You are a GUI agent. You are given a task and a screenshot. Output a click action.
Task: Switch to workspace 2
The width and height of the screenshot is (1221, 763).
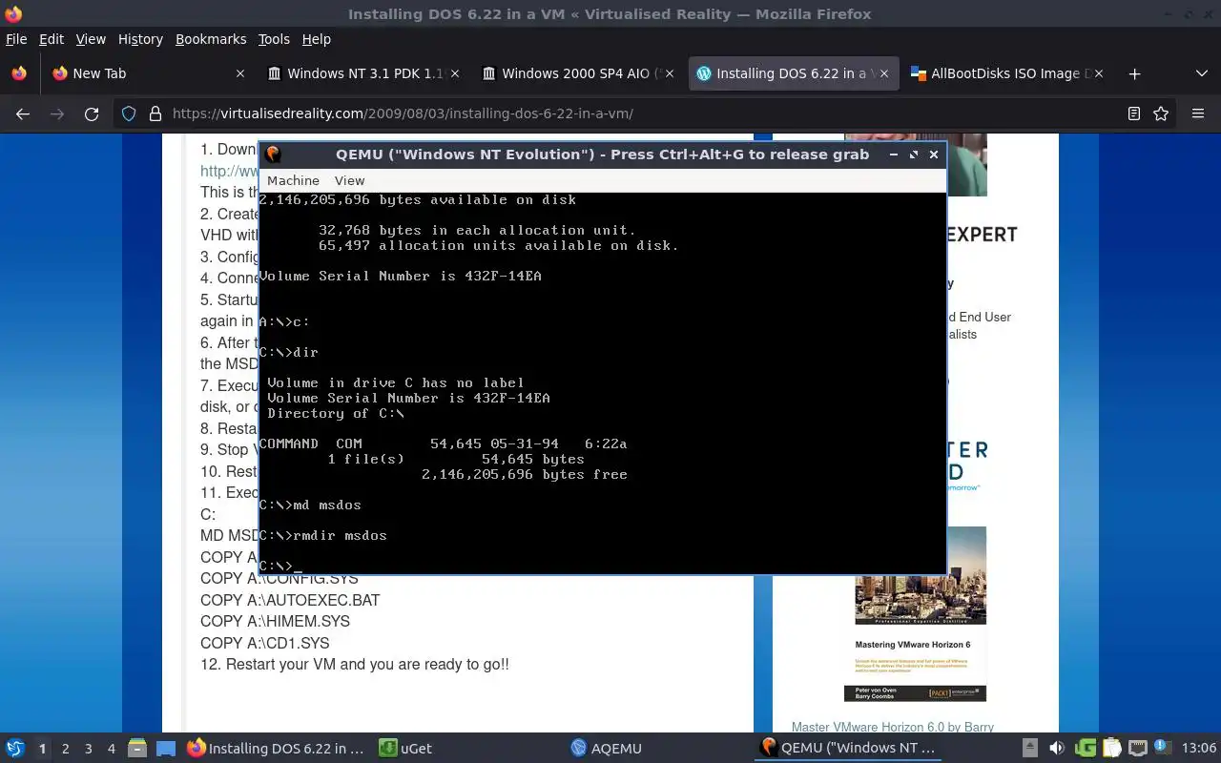65,749
